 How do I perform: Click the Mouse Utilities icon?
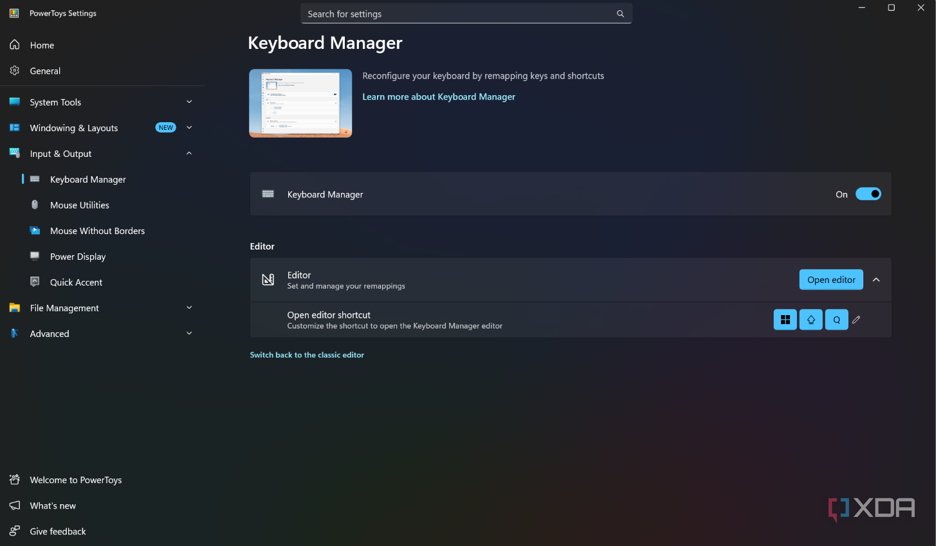(x=35, y=205)
